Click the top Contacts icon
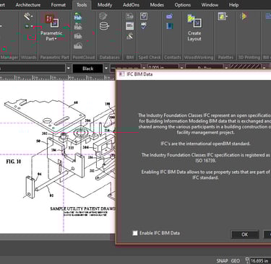This screenshot has height=264, width=271. (x=170, y=16)
